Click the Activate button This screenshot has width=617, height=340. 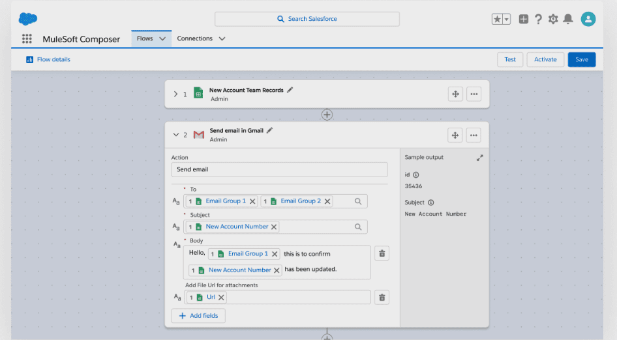545,59
